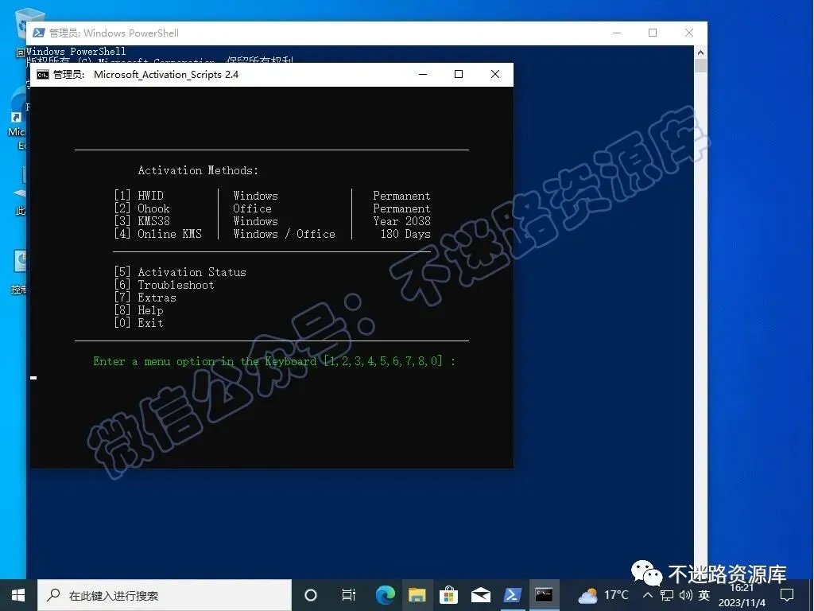Minimize the Microsoft_Activation_Scripts window
Image resolution: width=814 pixels, height=611 pixels.
(423, 74)
